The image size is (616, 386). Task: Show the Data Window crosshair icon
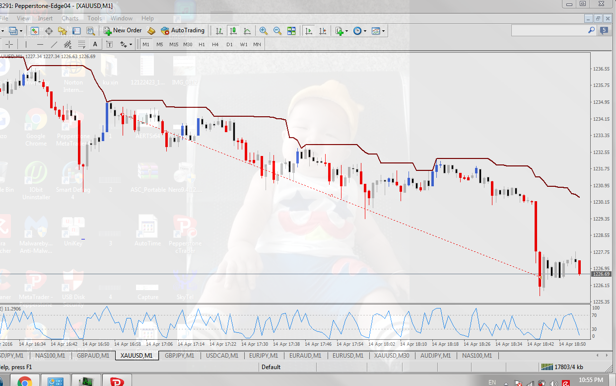[49, 31]
